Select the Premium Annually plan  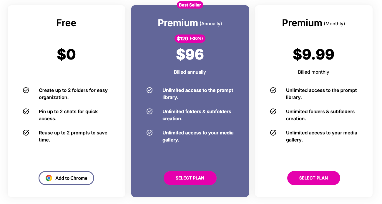click(x=190, y=178)
